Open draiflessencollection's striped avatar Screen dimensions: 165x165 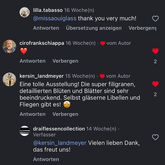pyautogui.click(x=25, y=131)
